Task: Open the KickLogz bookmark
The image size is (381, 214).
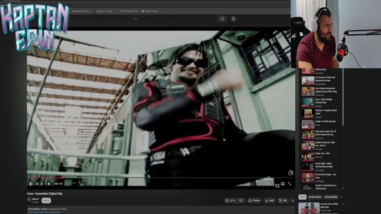Action: click(104, 11)
